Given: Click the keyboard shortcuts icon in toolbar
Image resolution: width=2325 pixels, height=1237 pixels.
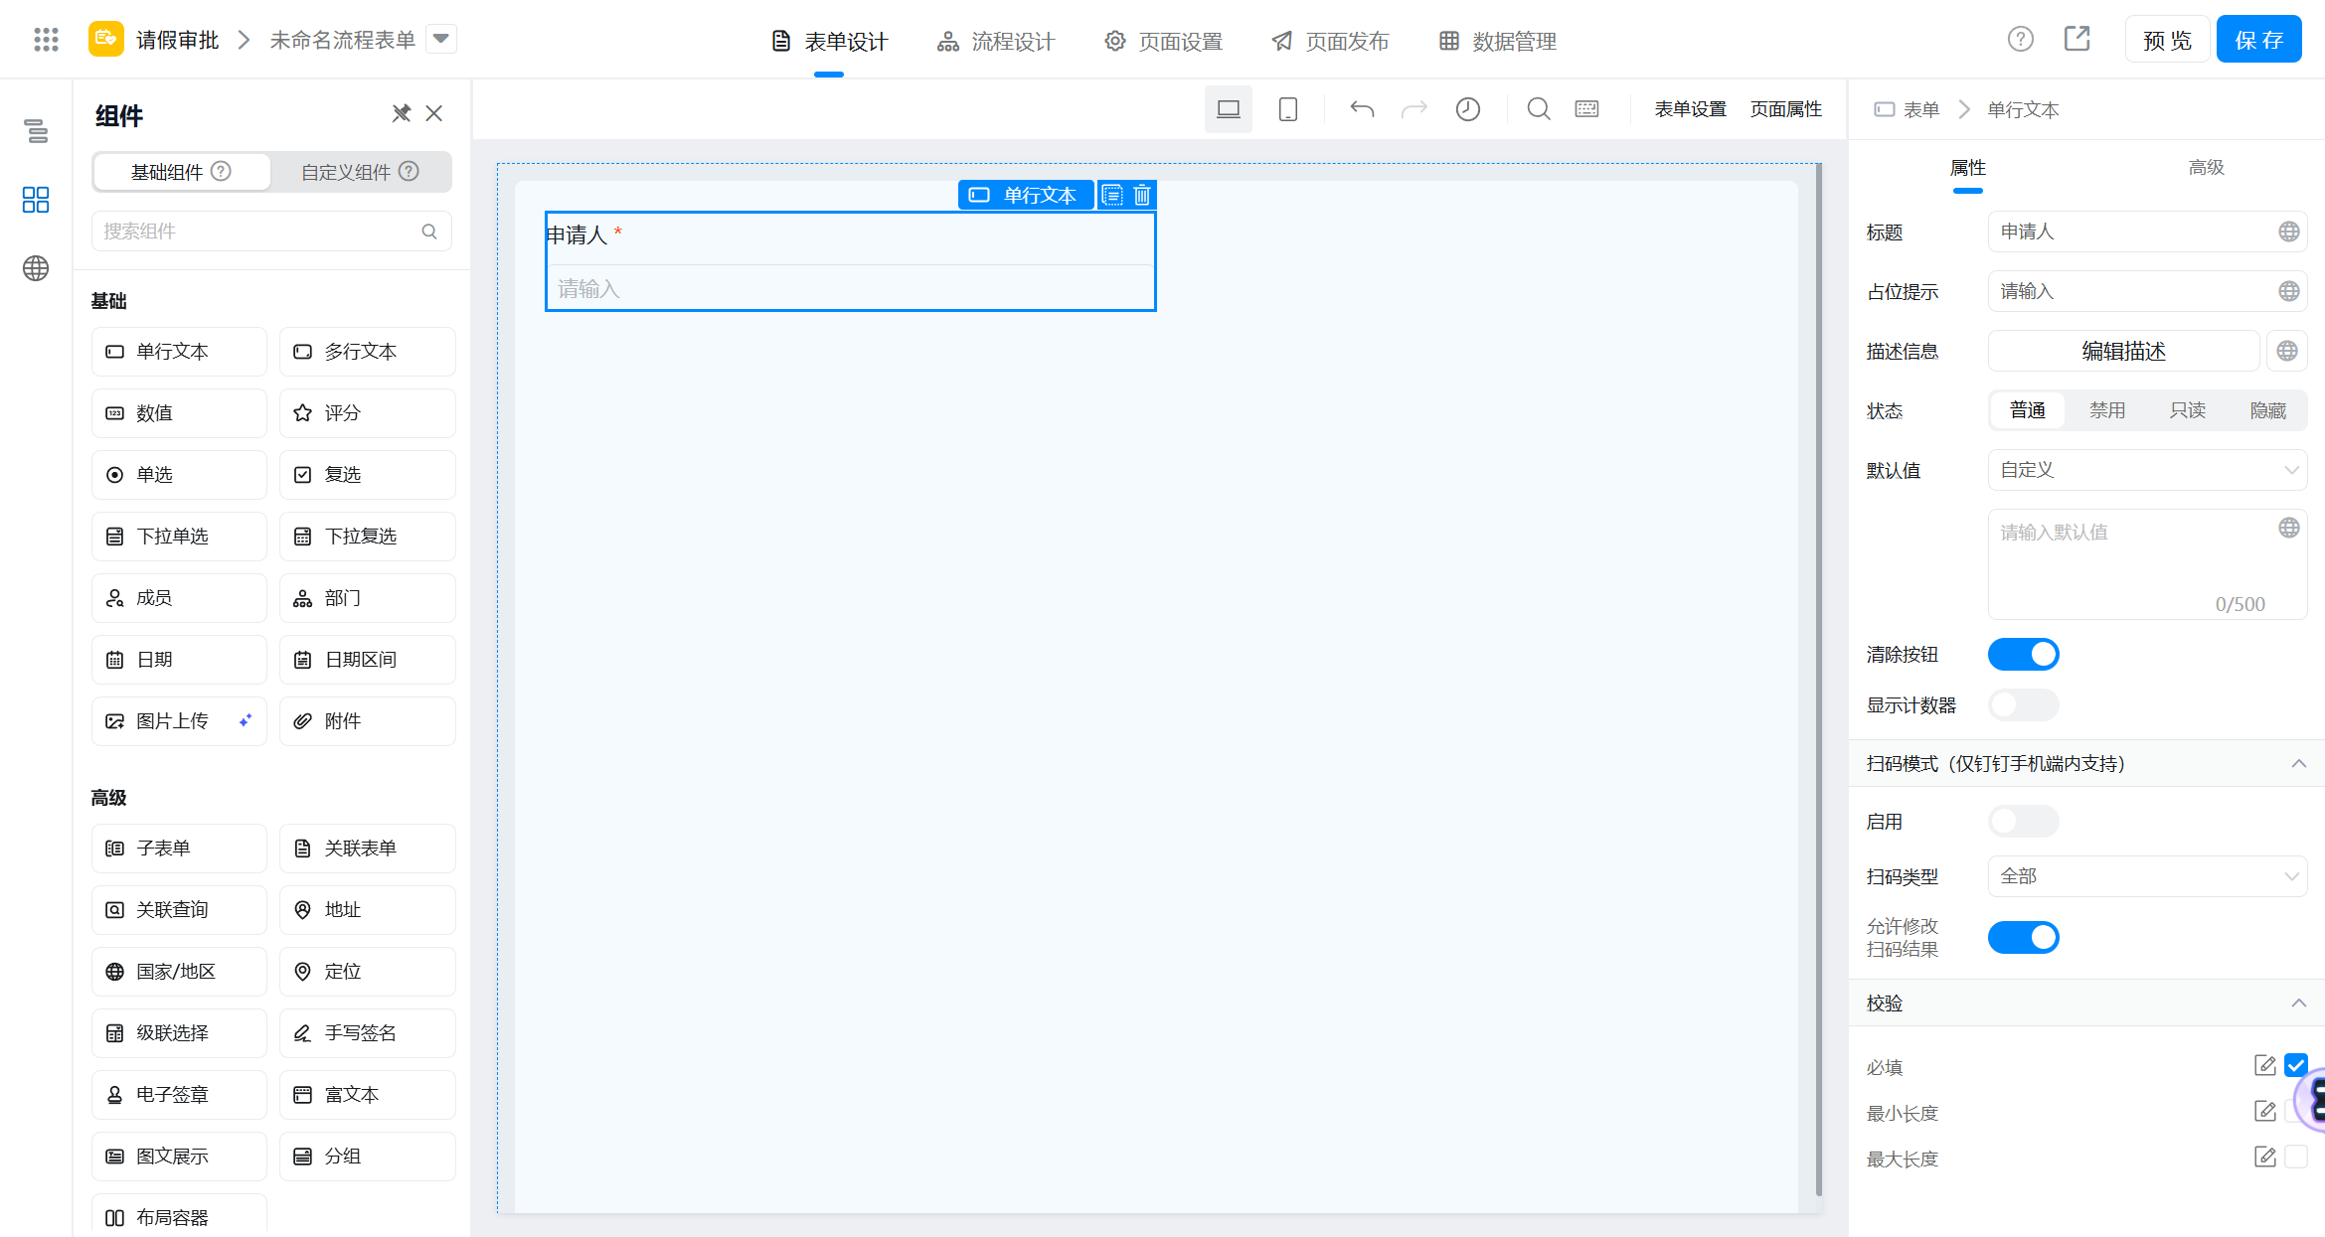Looking at the screenshot, I should point(1586,109).
